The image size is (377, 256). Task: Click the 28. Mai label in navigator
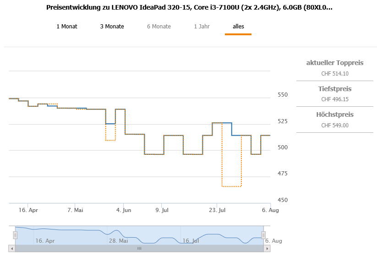tap(118, 240)
